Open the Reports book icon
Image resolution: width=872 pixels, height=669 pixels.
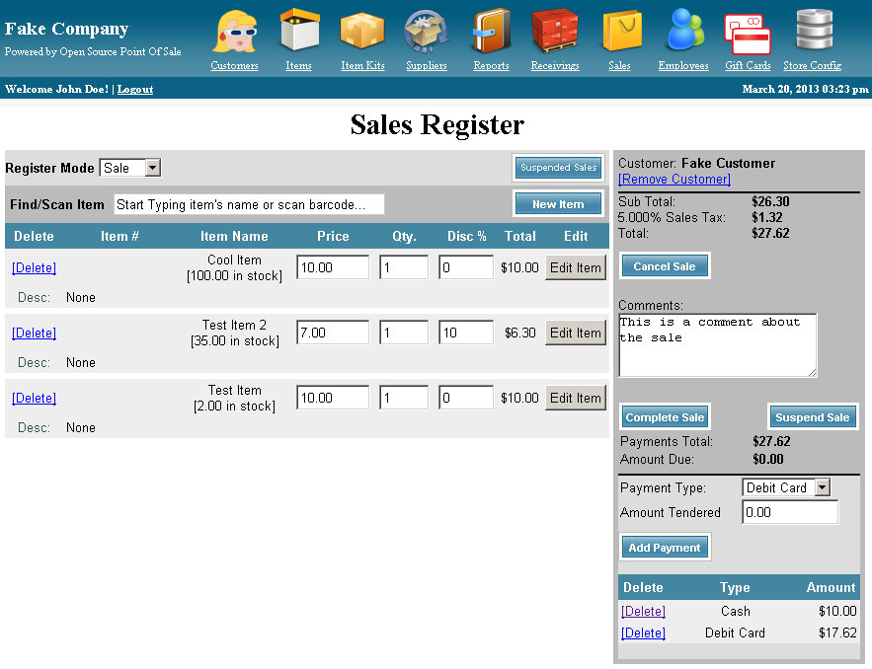click(x=491, y=32)
